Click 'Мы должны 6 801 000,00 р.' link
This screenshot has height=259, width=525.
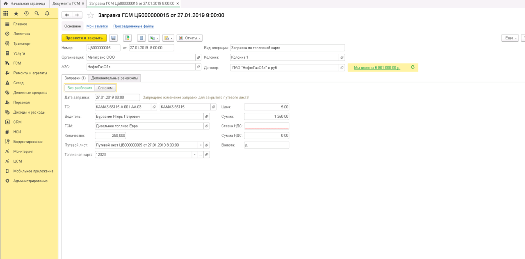click(377, 68)
